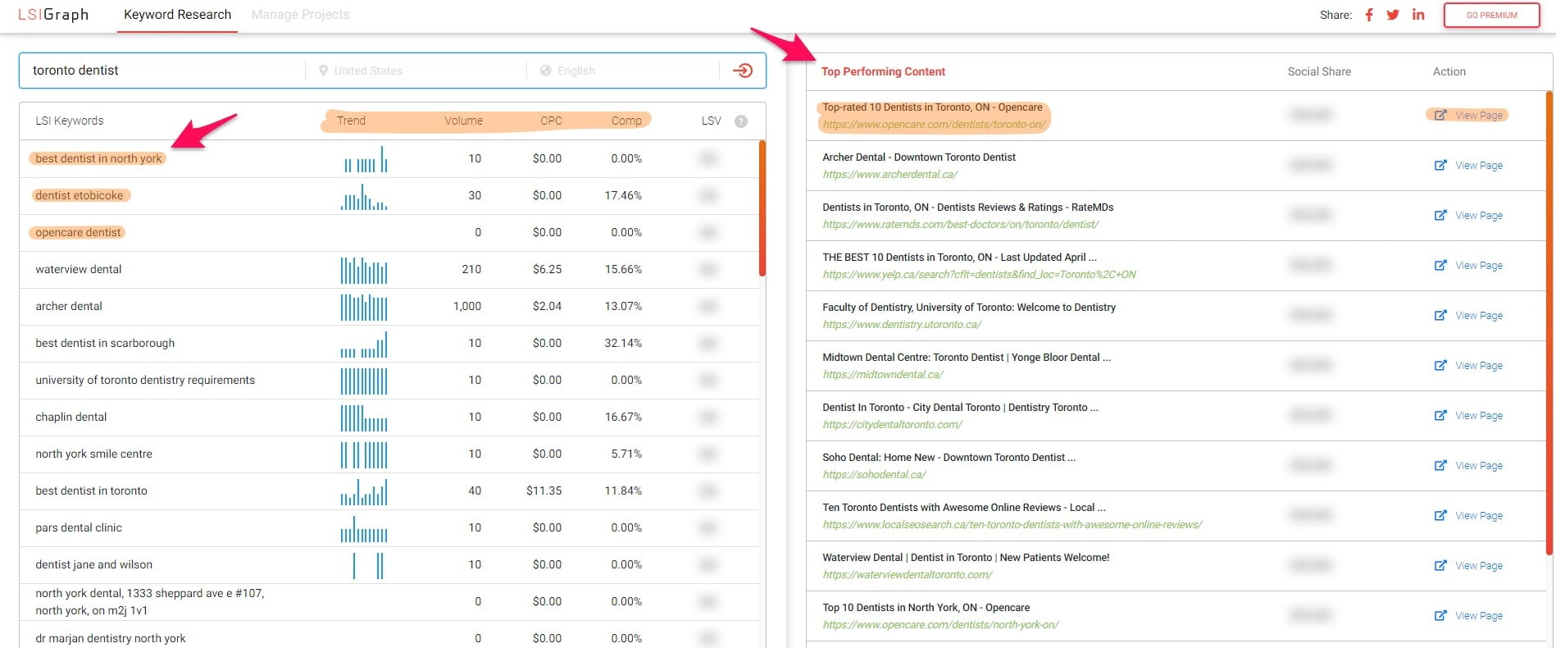View Page icon for Waterview Dental result
Viewport: 1556px width, 648px height.
click(x=1440, y=566)
